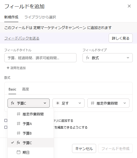This screenshot has width=137, height=158.
Task: Tick the ライブラリに追加する checkbox
Action: coord(6,120)
